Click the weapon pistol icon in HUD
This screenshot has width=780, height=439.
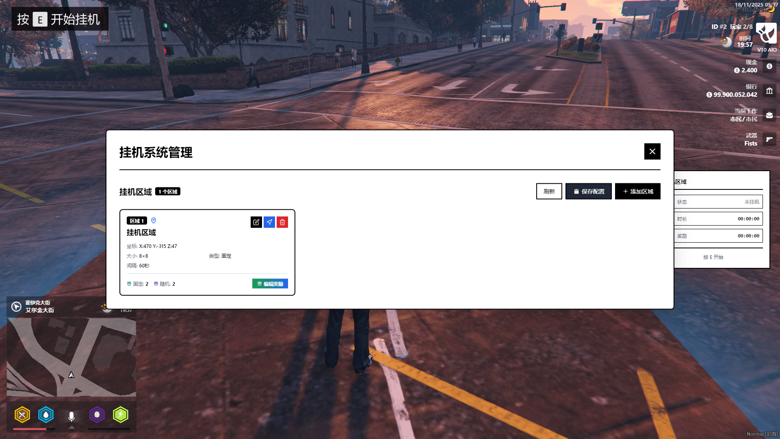pyautogui.click(x=769, y=139)
